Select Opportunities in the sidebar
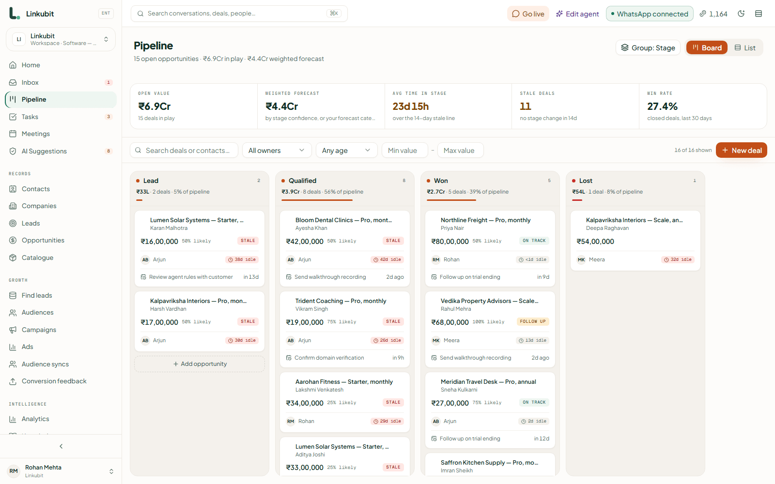The height and width of the screenshot is (484, 775). pyautogui.click(x=61, y=240)
